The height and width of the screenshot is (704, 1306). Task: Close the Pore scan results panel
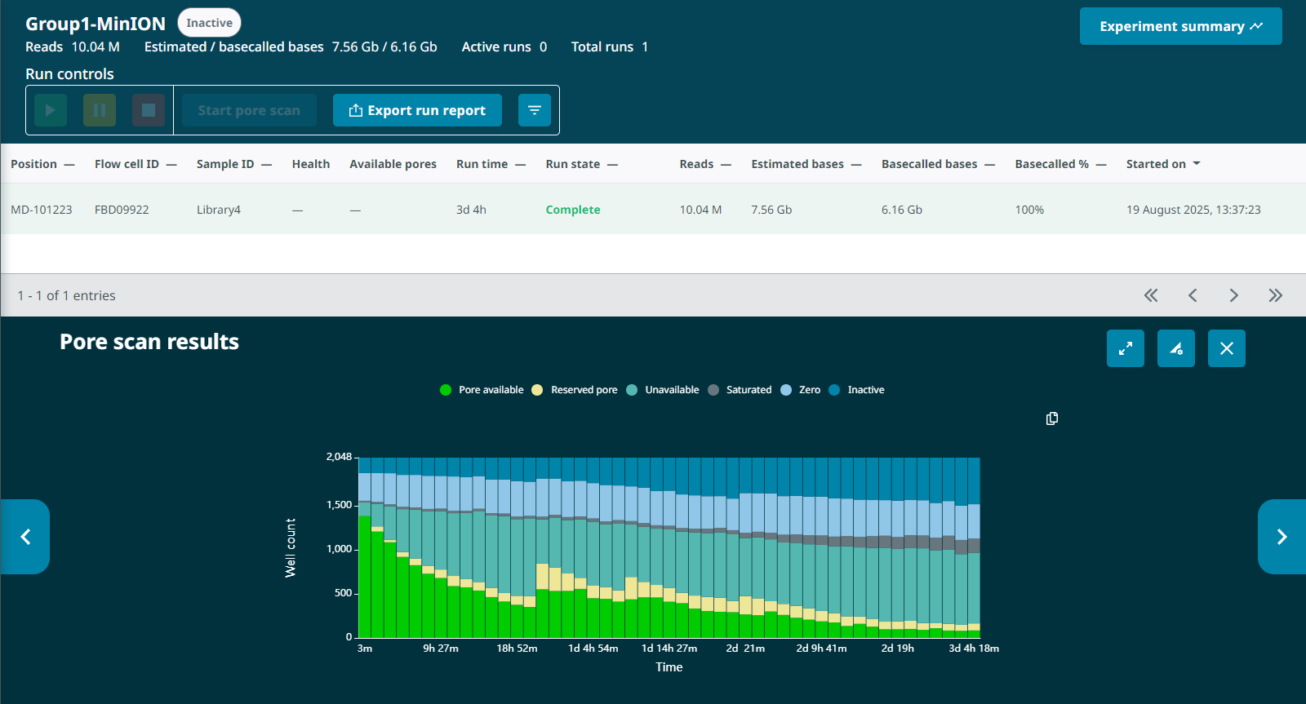pyautogui.click(x=1226, y=348)
